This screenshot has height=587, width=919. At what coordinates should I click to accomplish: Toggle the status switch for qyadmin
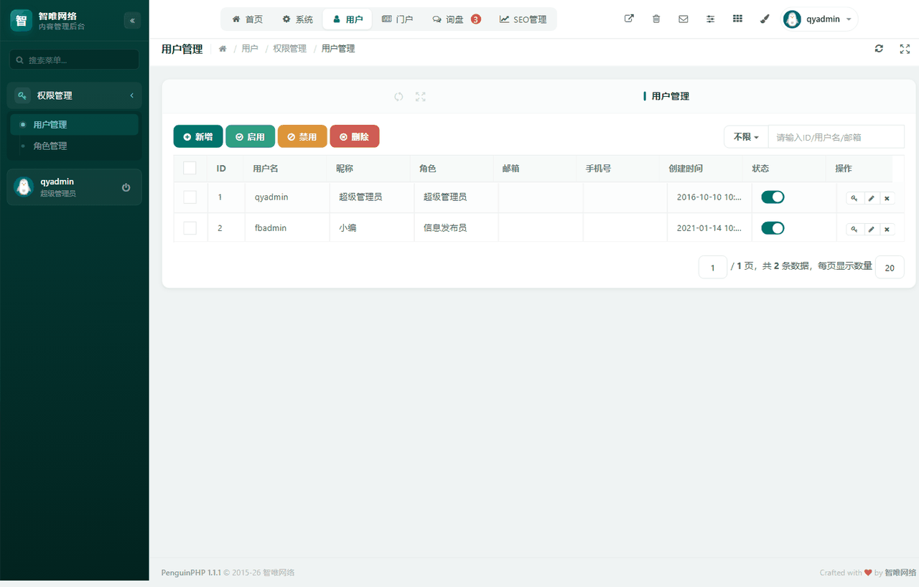(773, 197)
